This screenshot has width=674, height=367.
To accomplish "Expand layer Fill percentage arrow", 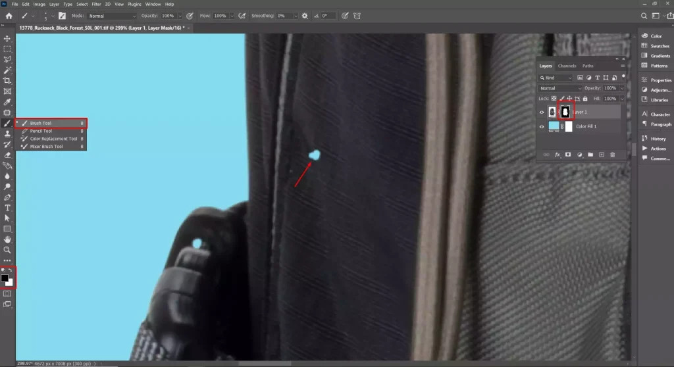I will (x=622, y=99).
